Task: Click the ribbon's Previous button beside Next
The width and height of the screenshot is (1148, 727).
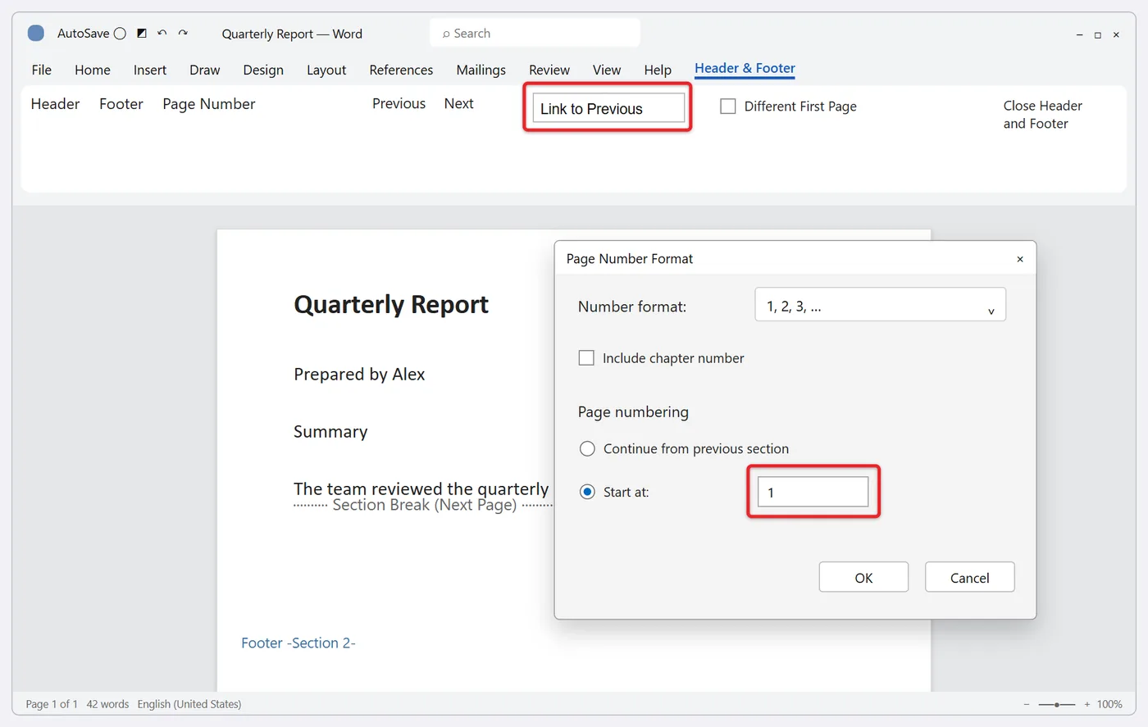Action: [x=399, y=104]
